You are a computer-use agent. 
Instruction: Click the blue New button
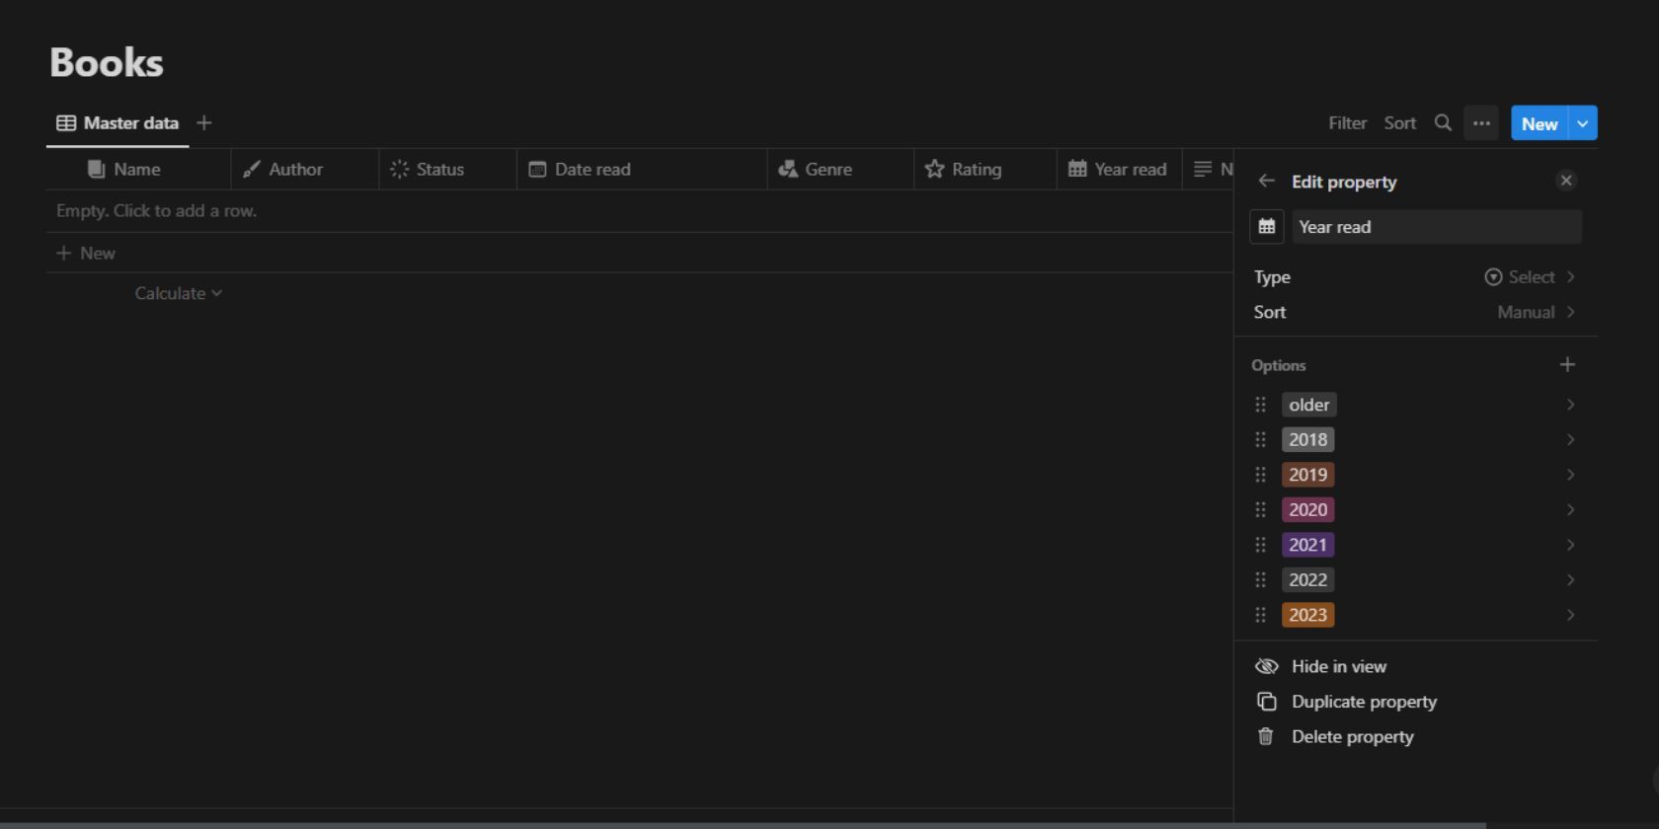[1540, 123]
